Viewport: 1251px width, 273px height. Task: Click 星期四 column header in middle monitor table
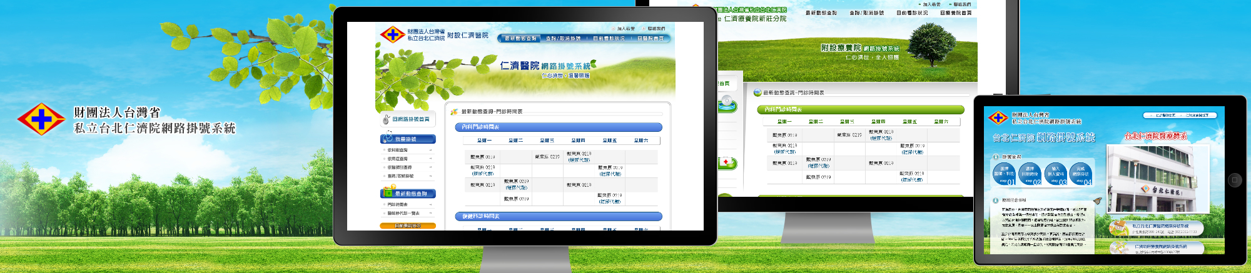point(878,122)
